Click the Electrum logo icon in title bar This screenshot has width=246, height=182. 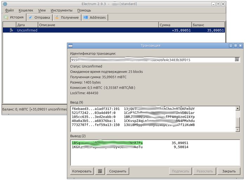click(5, 4)
